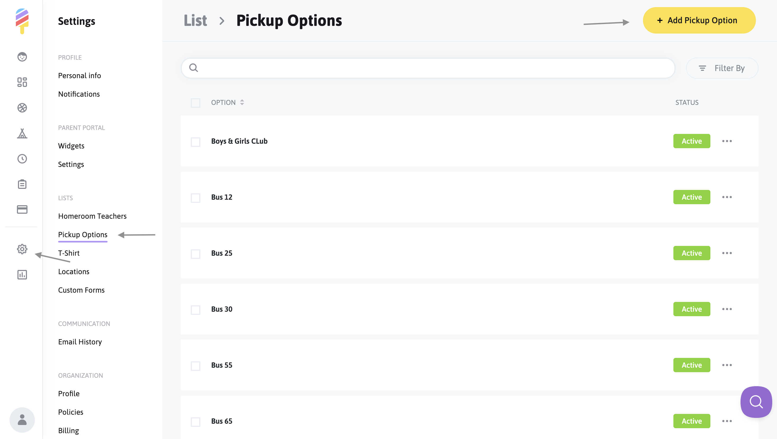The height and width of the screenshot is (439, 777).
Task: Click the credit card billing icon
Action: [x=22, y=209]
